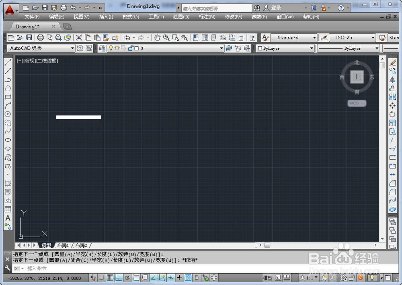
Task: Click the new drawing tab plus button
Action: click(67, 26)
